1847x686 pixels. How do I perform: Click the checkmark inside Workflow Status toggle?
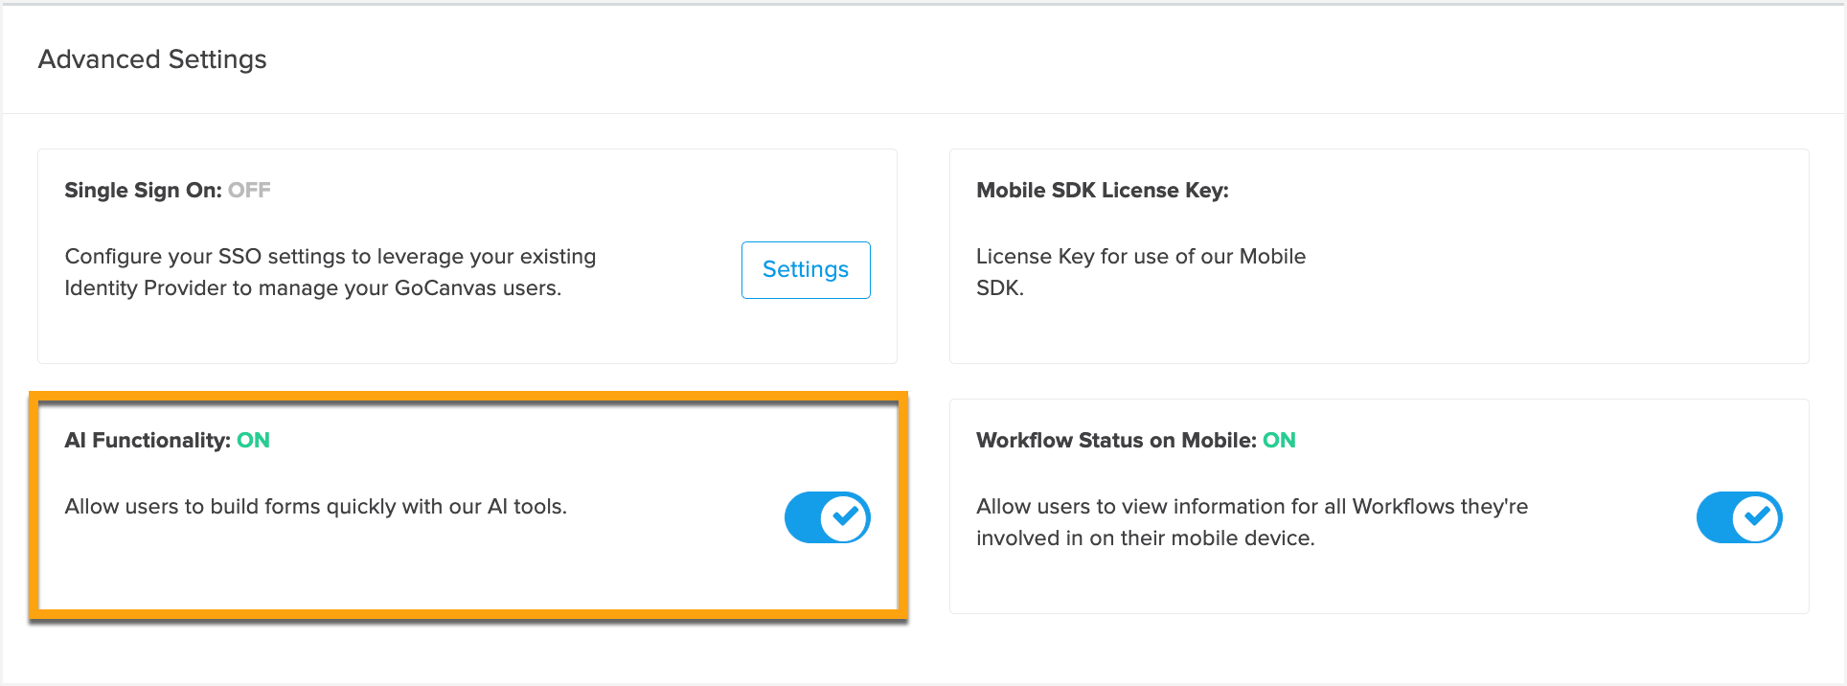click(x=1756, y=517)
